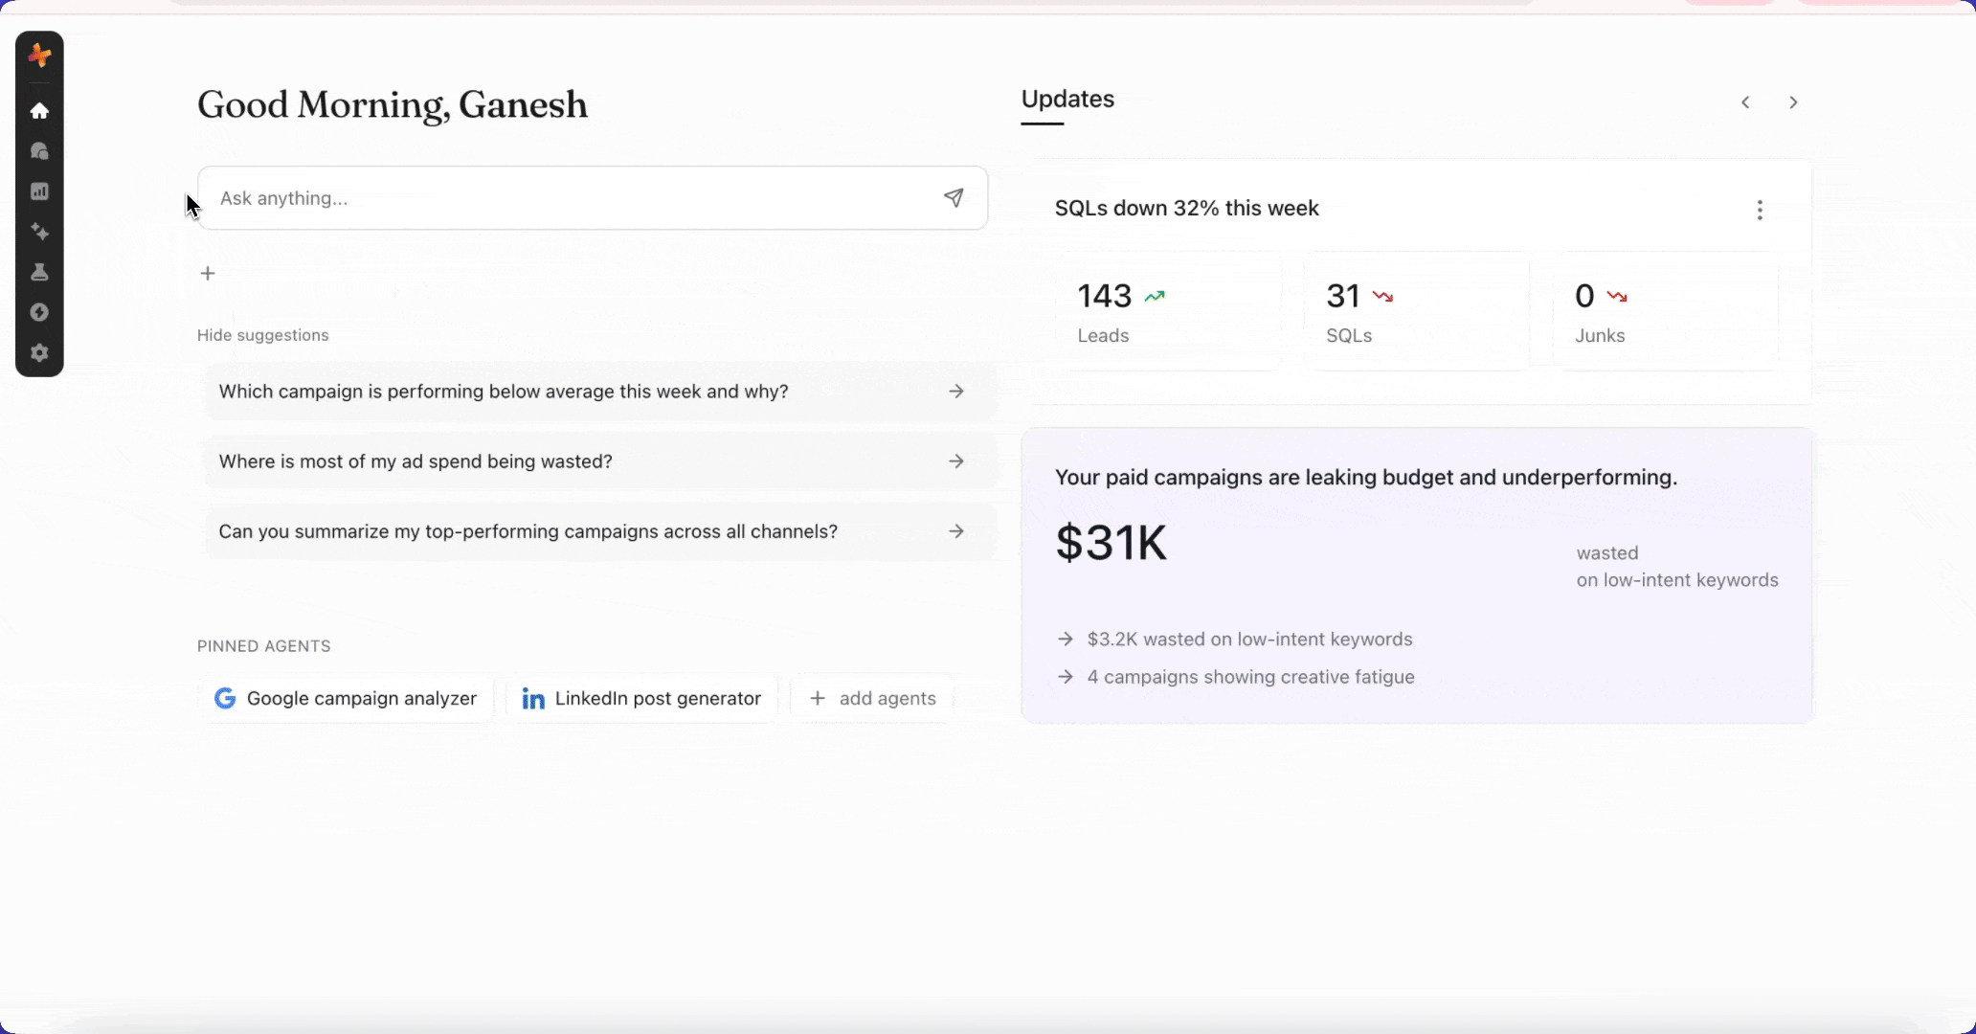This screenshot has height=1034, width=1976.
Task: Open the Home panel in the sidebar
Action: pyautogui.click(x=39, y=111)
